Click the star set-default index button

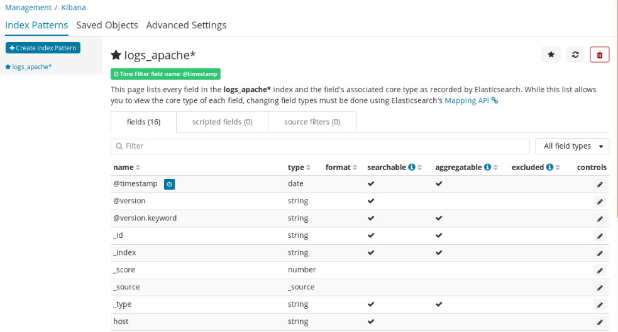coord(551,55)
